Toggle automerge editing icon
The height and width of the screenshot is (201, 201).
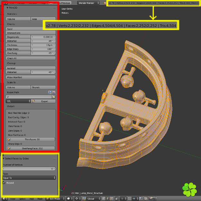click(x=146, y=198)
